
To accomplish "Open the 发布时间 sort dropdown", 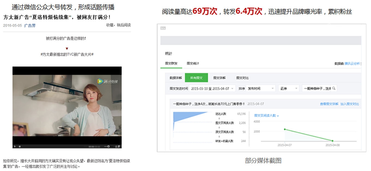I will [260, 89].
